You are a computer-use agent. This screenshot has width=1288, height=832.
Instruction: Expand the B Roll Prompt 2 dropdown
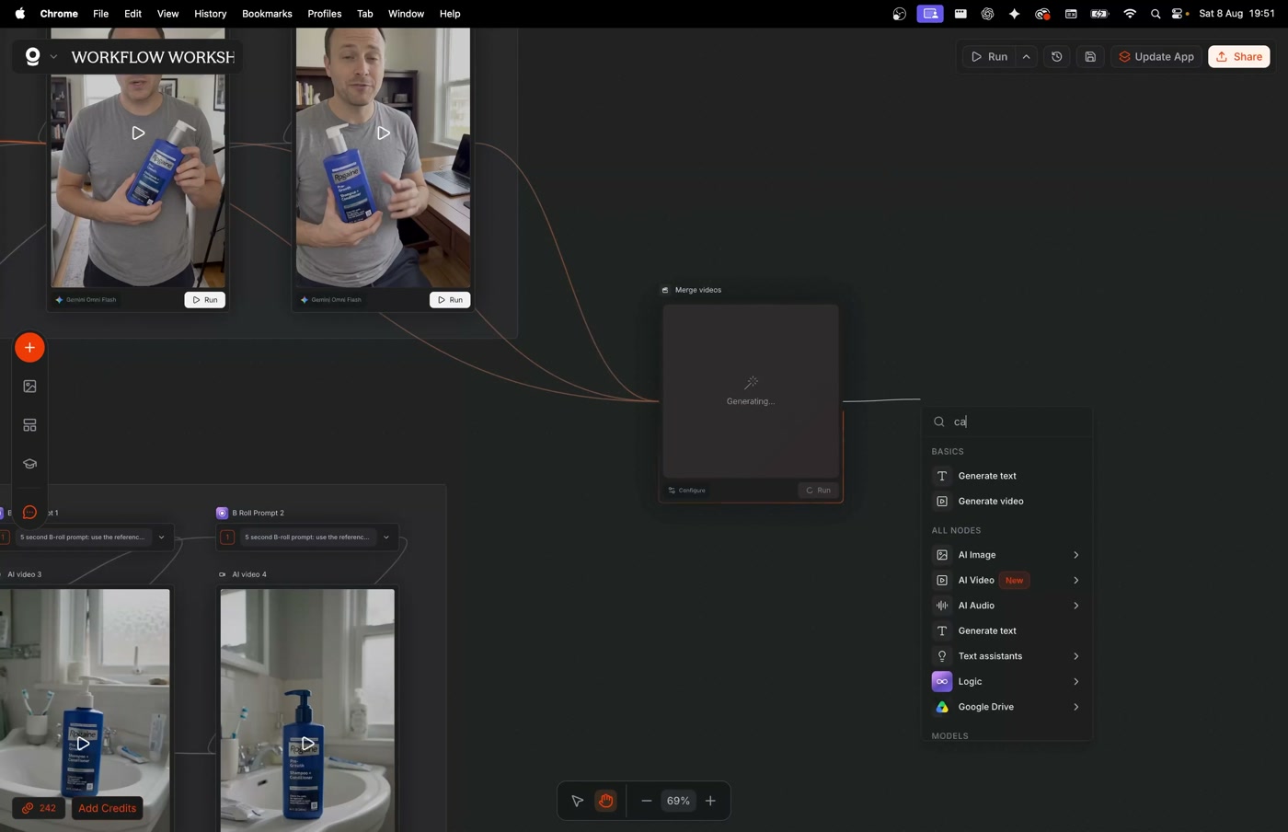click(x=386, y=537)
